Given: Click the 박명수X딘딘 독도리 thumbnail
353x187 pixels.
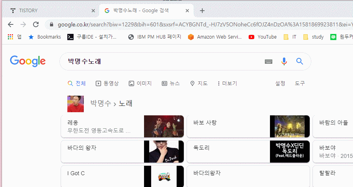Looking at the screenshot, I should 290,152.
